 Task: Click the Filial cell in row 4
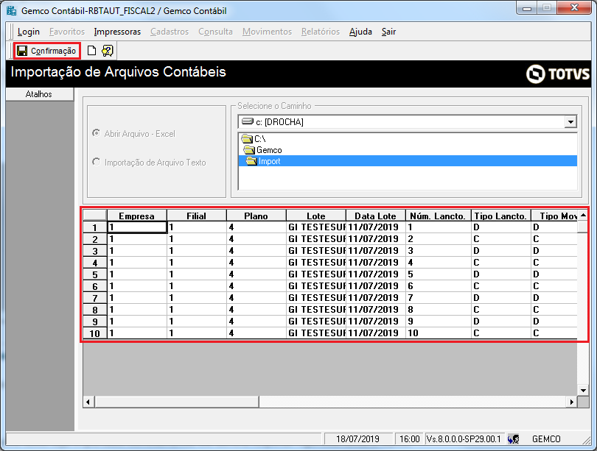(x=197, y=263)
